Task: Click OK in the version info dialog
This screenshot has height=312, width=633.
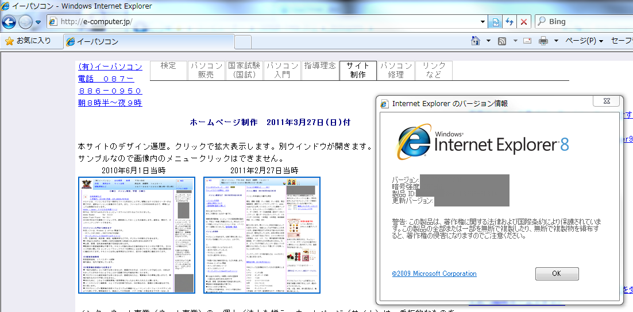Action: pos(556,274)
